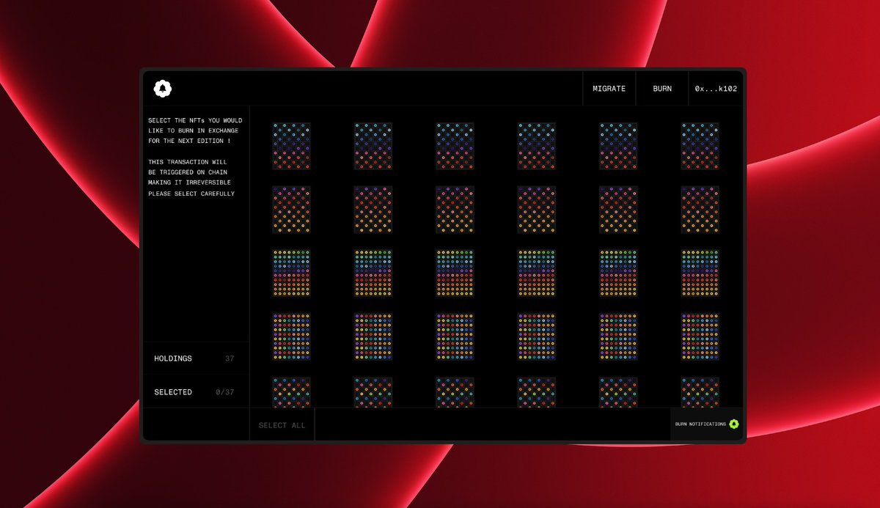Image resolution: width=880 pixels, height=508 pixels.
Task: Select the third NFT in the top row
Action: click(x=455, y=146)
